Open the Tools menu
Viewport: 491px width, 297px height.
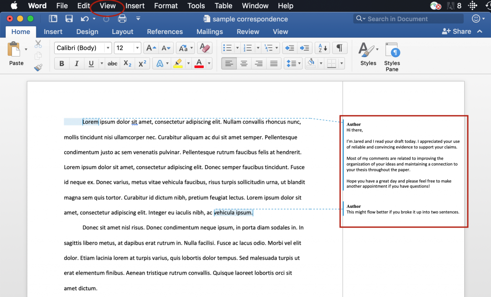[196, 6]
